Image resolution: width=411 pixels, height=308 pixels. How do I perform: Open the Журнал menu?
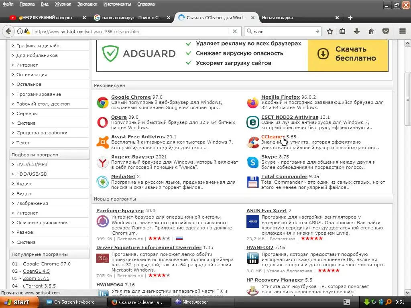63,4
